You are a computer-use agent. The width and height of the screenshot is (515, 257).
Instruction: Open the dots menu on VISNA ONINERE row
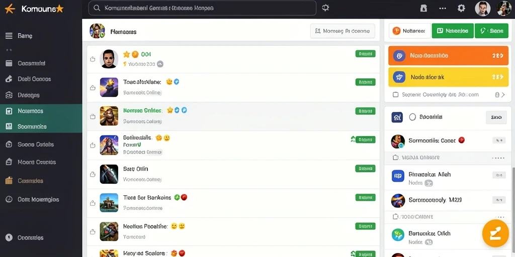click(498, 158)
